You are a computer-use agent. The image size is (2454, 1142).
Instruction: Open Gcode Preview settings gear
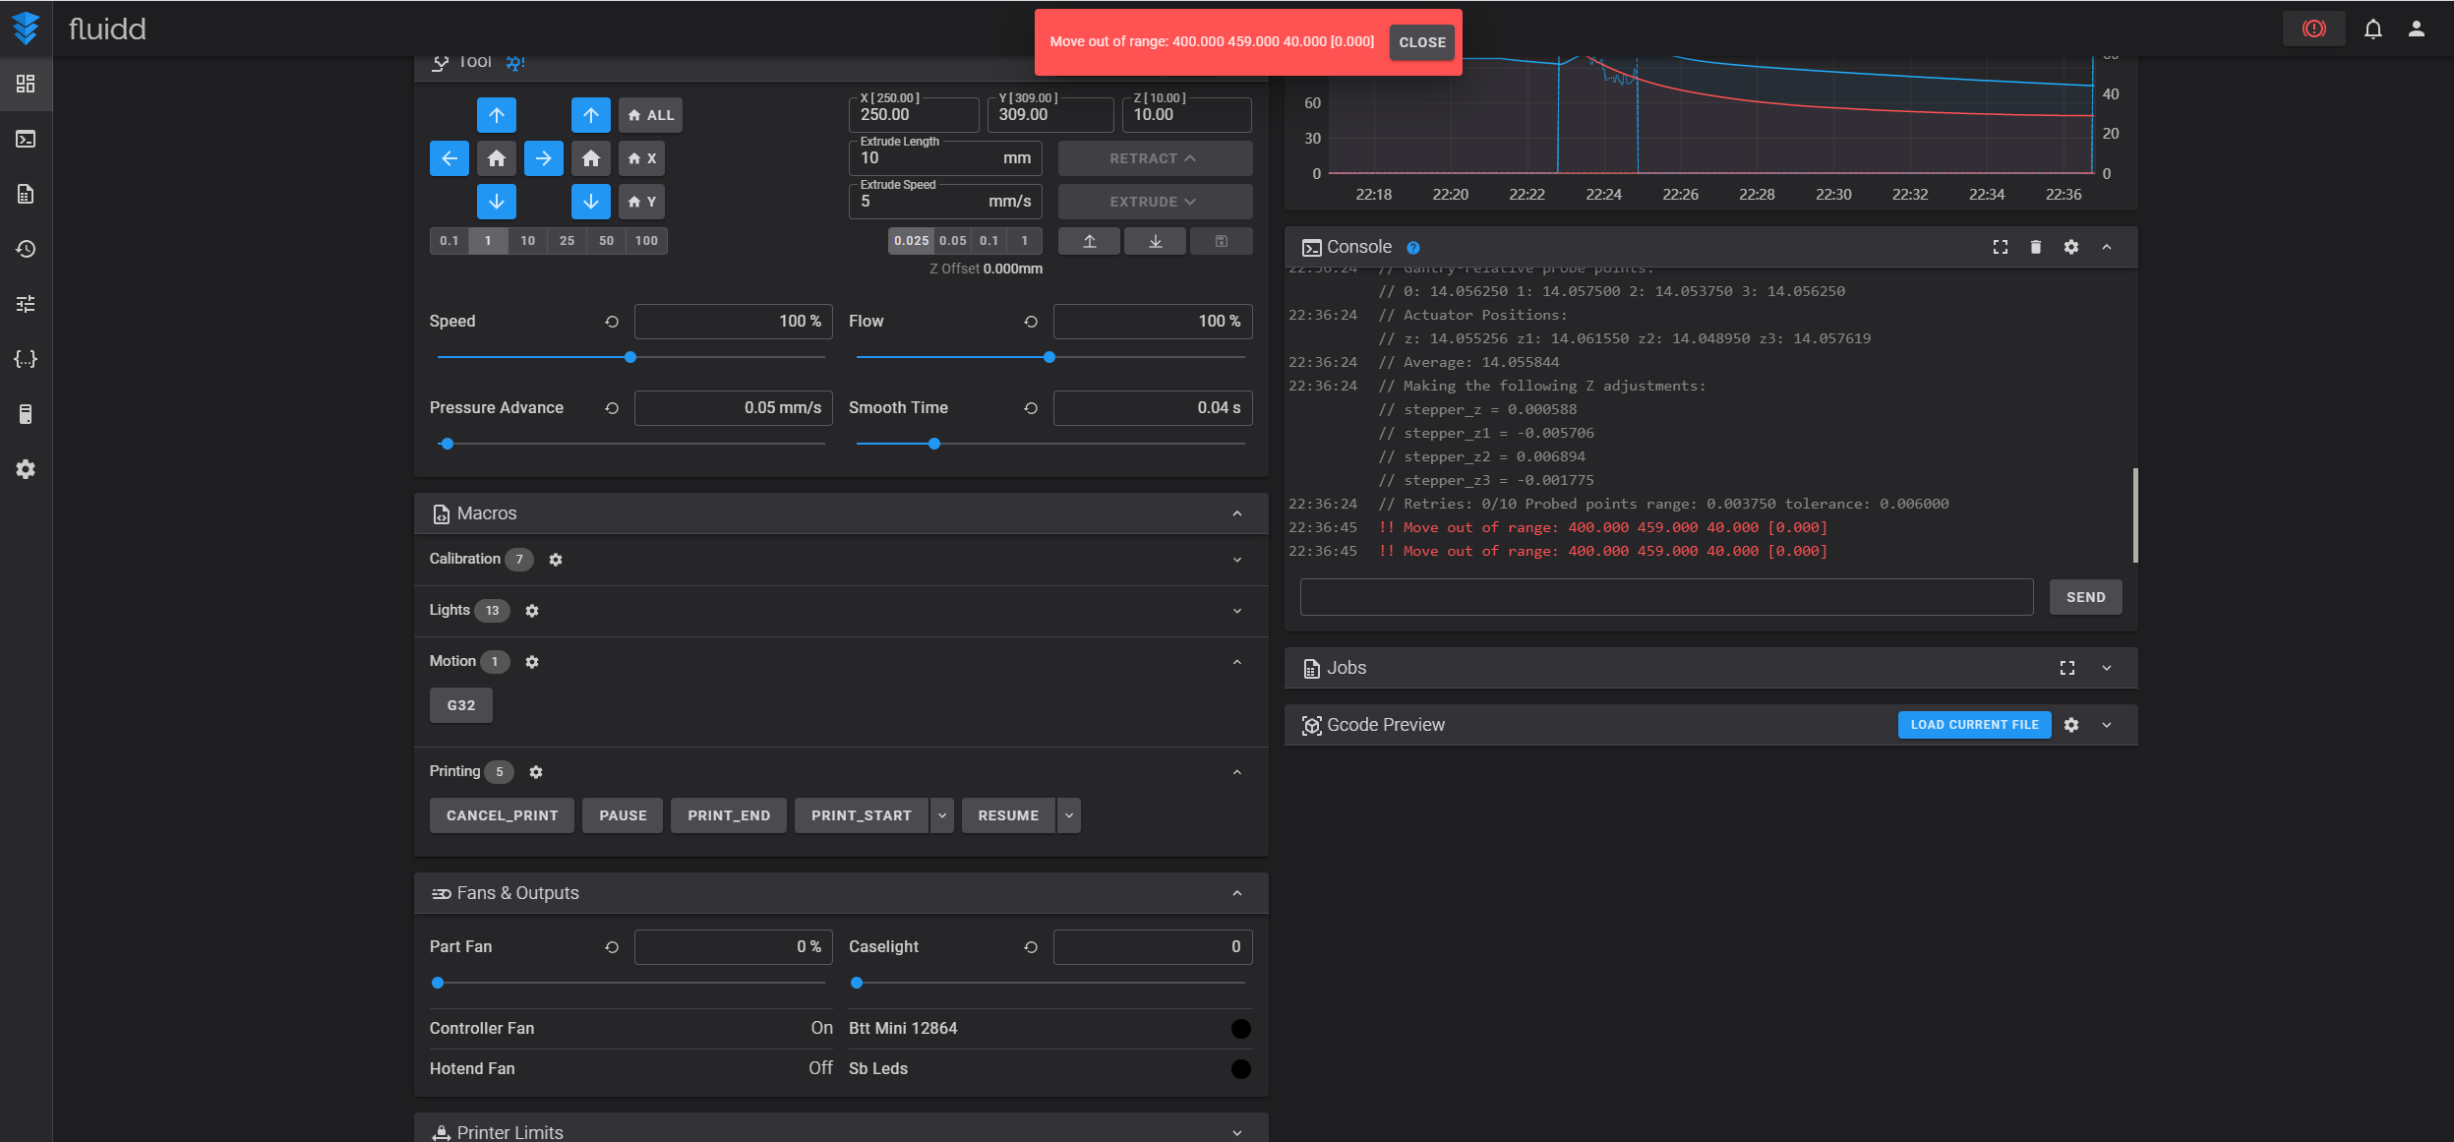[2071, 725]
